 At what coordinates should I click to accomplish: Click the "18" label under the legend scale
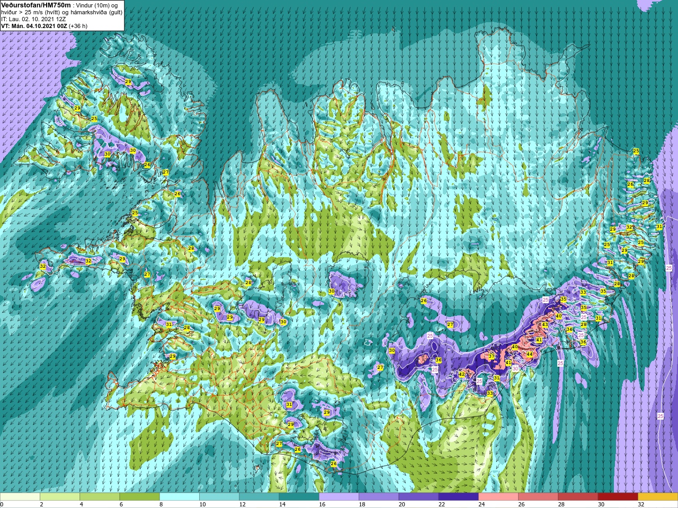click(362, 504)
